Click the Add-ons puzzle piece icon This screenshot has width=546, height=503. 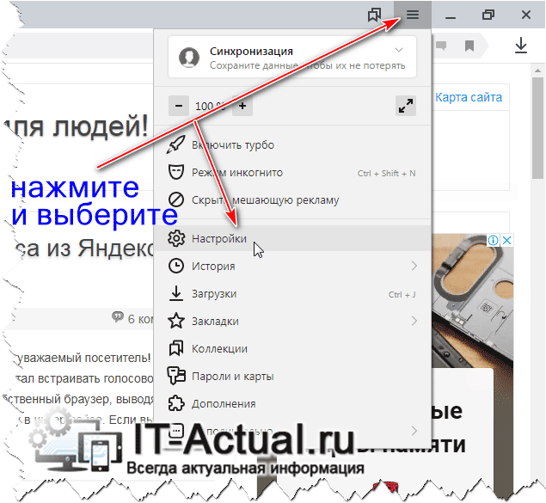pos(176,403)
